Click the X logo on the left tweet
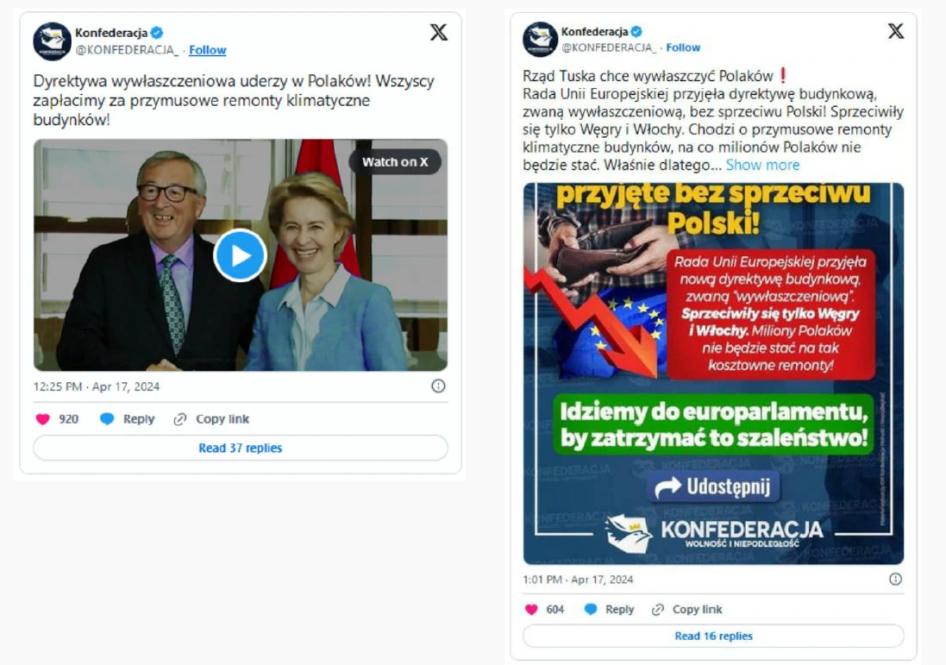The image size is (946, 665). 439,32
